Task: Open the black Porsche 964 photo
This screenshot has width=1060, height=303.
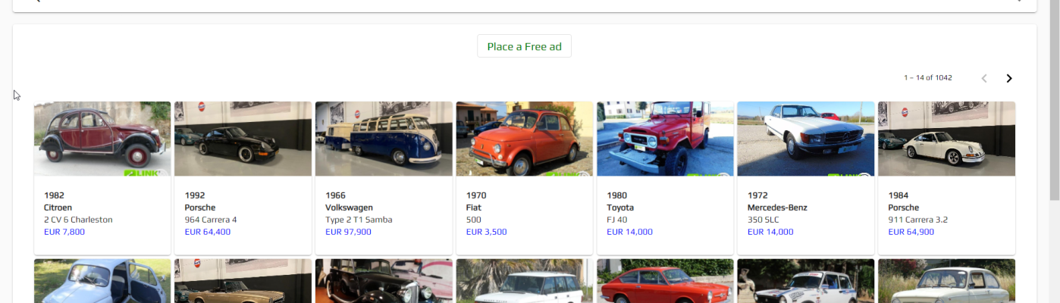Action: tap(243, 139)
